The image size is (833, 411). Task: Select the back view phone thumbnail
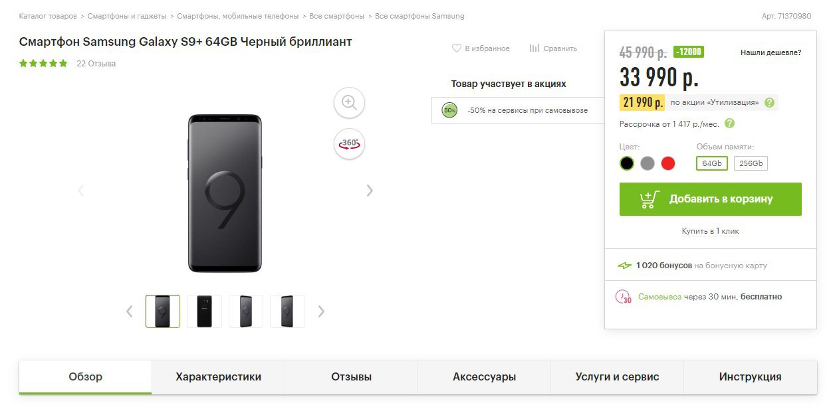[204, 311]
